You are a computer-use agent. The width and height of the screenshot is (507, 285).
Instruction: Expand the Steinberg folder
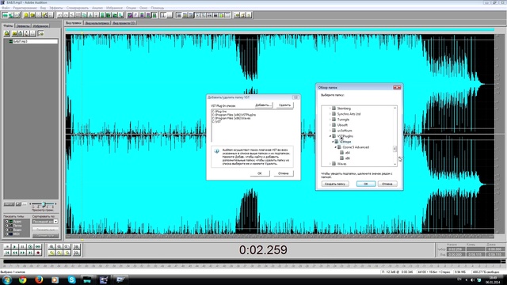point(330,108)
